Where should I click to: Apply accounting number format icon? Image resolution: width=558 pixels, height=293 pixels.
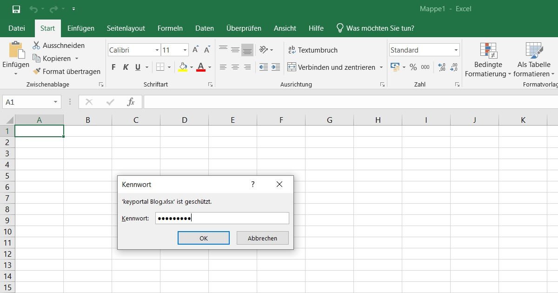(395, 67)
